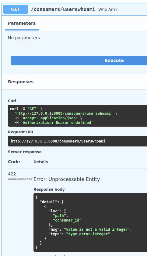Run the request with the Execute button
The image size is (147, 256).
coord(79,60)
